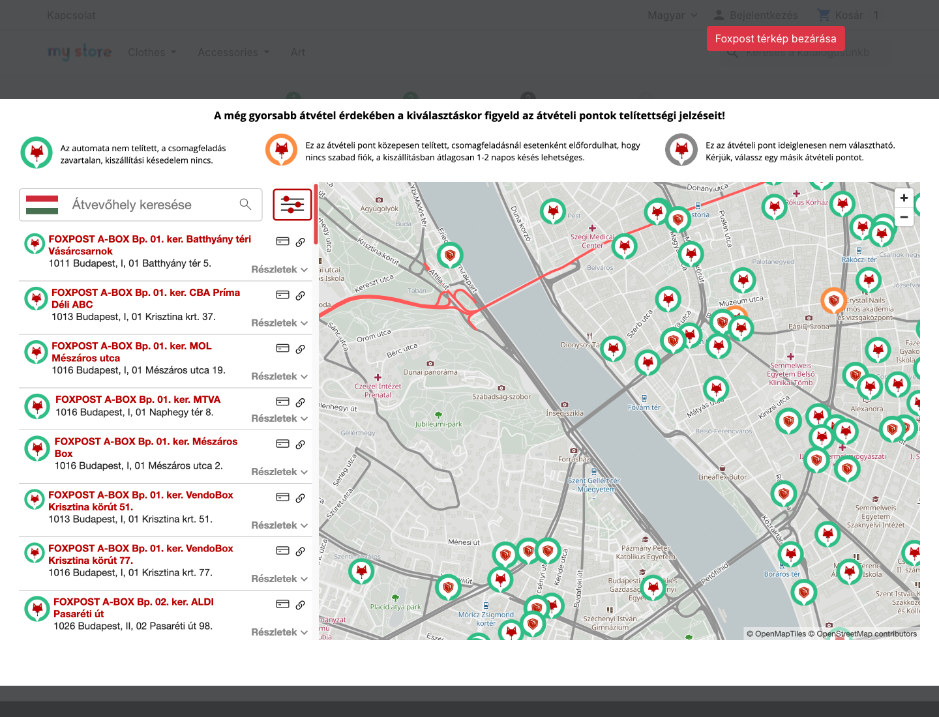Click link icon for Mészáros Box
939x717 pixels.
[x=301, y=445]
